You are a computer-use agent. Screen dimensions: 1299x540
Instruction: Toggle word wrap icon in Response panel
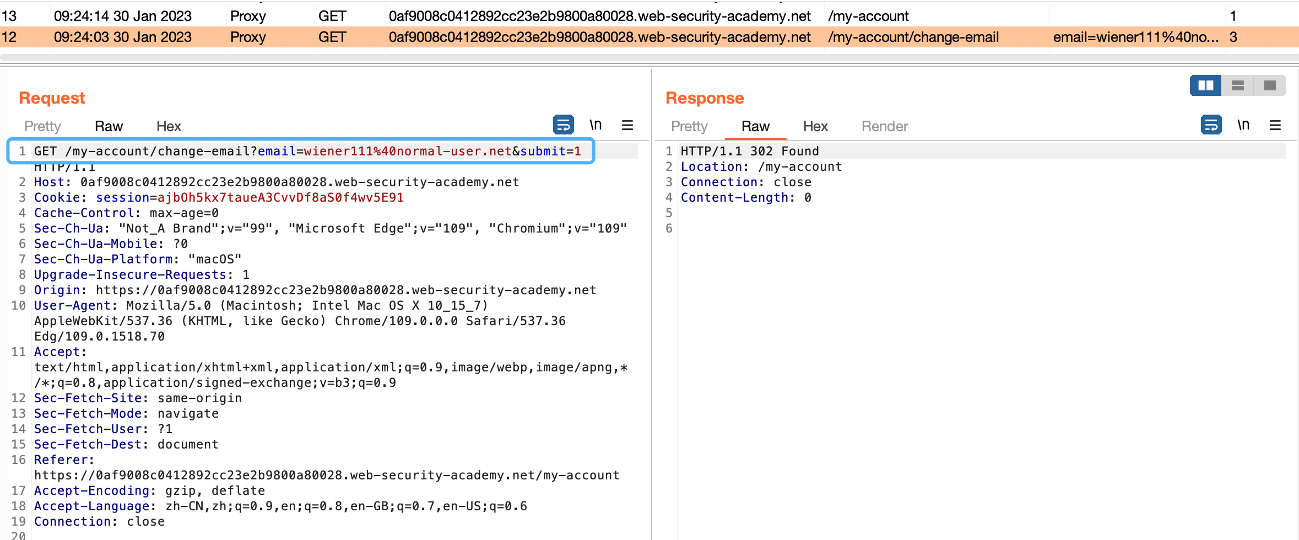(1211, 125)
